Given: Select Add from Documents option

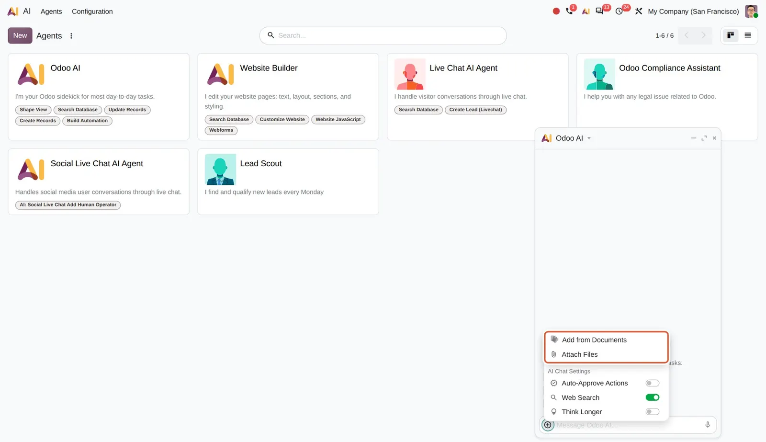Looking at the screenshot, I should coord(606,340).
